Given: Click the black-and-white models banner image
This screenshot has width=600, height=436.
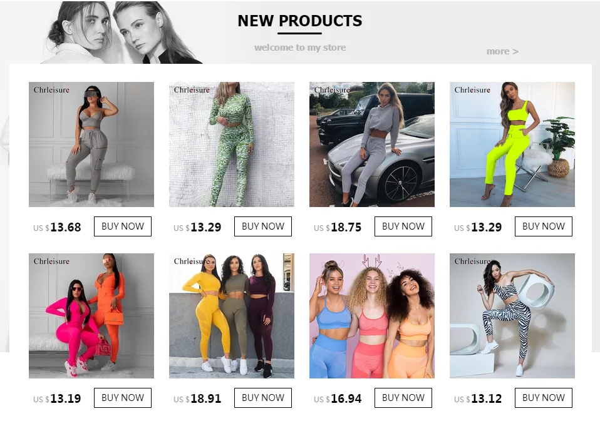Looking at the screenshot, I should [x=122, y=33].
